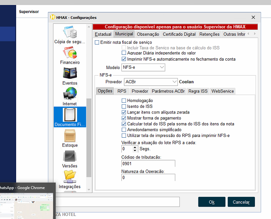The image size is (271, 219).
Task: Open the Eventos settings icon
Action: (70, 73)
